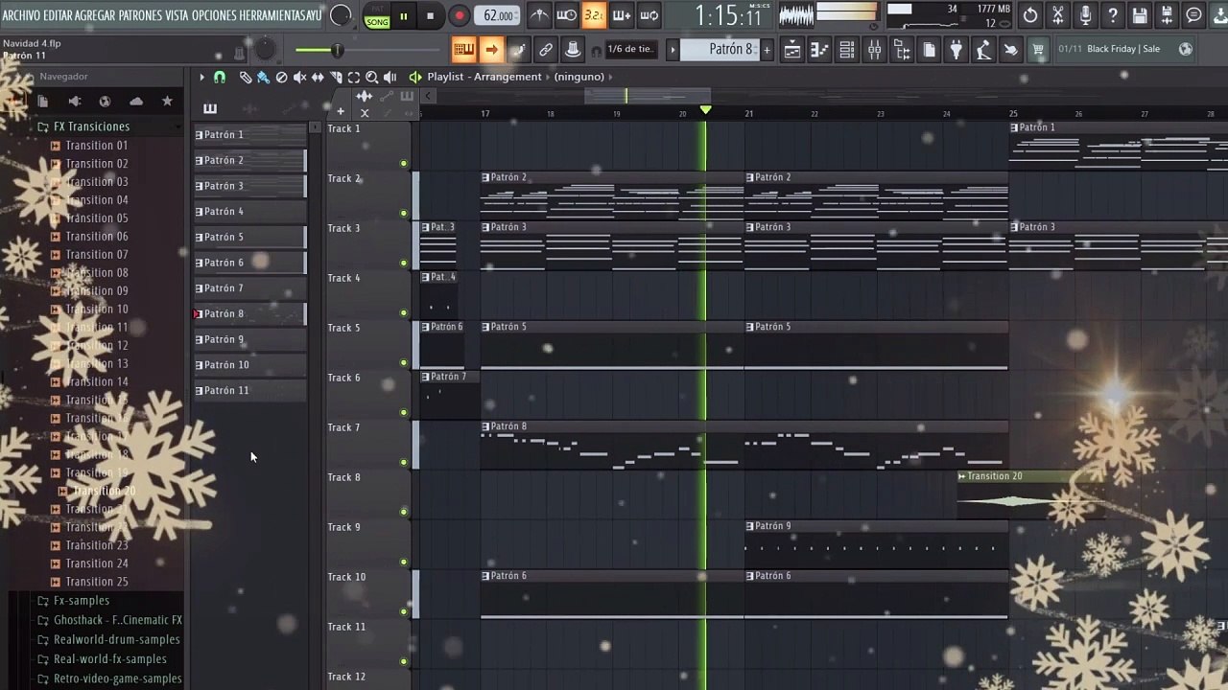Open the help question mark icon
Screen dimensions: 1228x690
click(1112, 15)
